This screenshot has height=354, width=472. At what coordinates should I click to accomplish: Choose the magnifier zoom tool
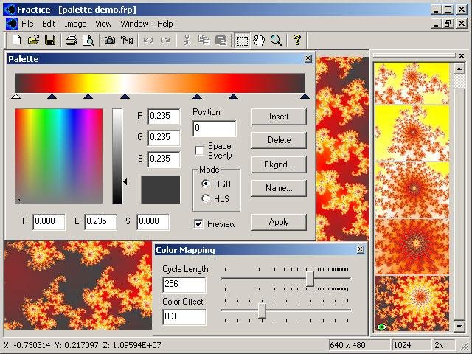pos(276,40)
